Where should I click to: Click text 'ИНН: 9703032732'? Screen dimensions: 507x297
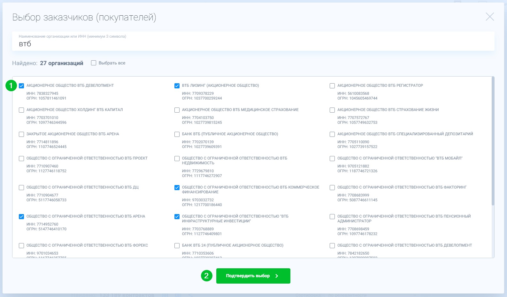pos(198,200)
